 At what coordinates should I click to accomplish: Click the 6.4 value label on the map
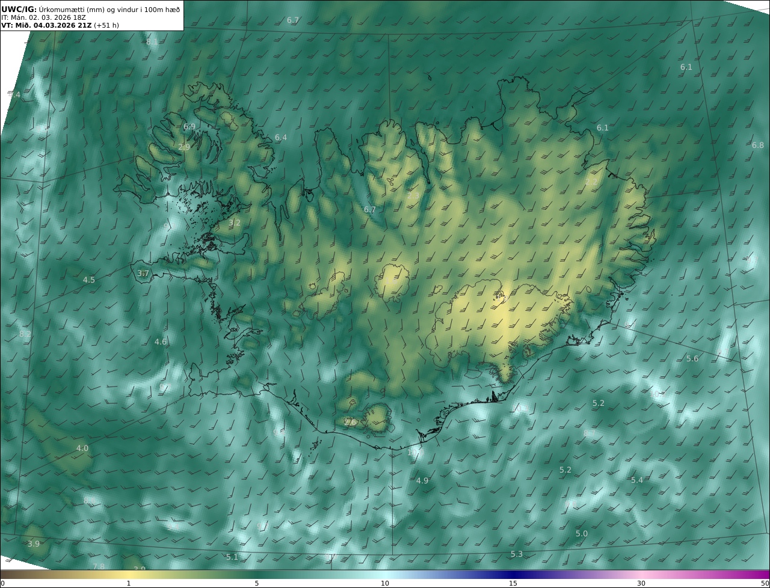point(281,138)
